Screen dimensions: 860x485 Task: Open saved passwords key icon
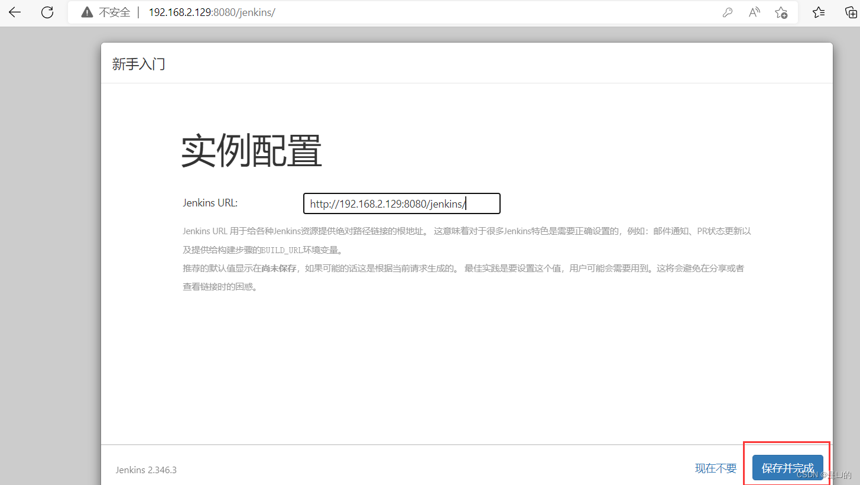(728, 12)
